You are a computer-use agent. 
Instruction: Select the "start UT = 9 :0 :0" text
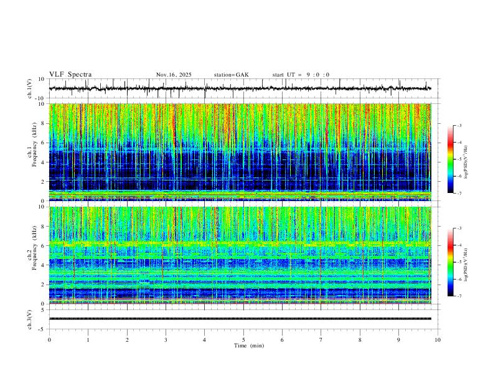301,75
